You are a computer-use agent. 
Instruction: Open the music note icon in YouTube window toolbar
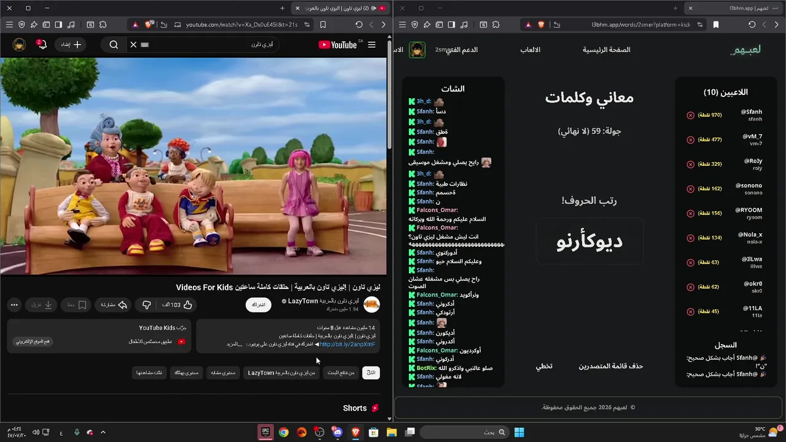(71, 25)
